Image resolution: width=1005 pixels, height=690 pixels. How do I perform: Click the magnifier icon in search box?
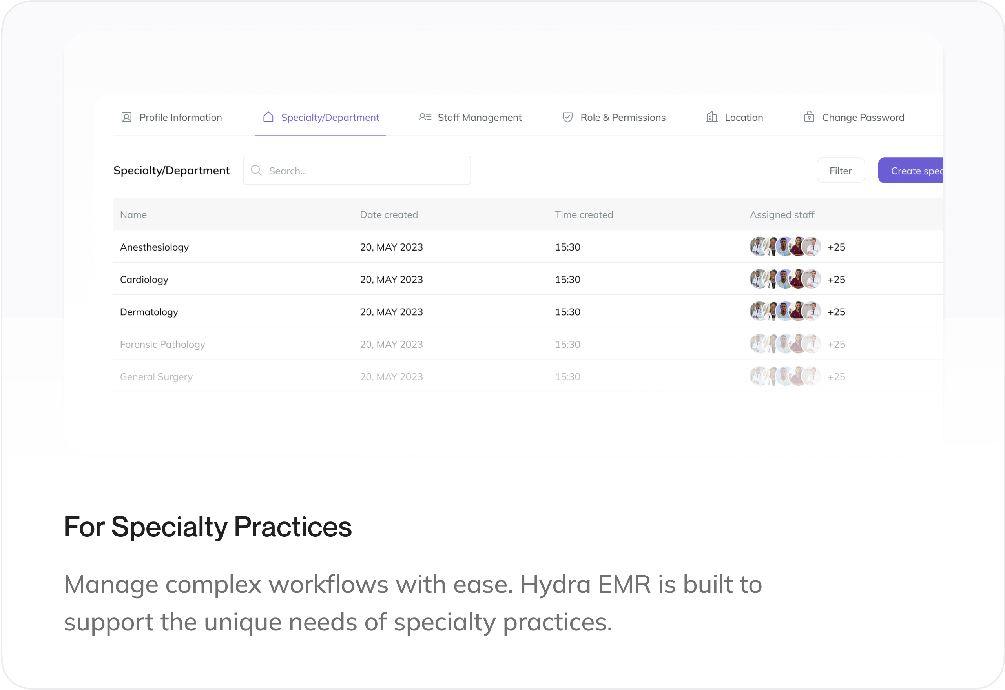(x=256, y=171)
